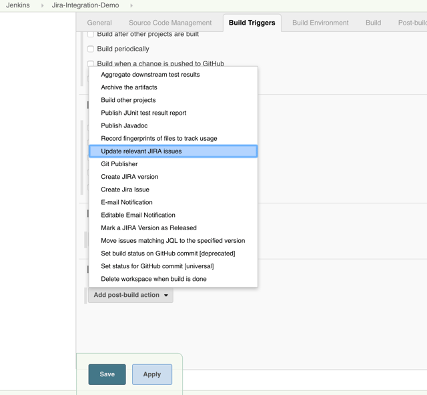Choose Aggregate downstream test results
427x395 pixels.
point(173,74)
